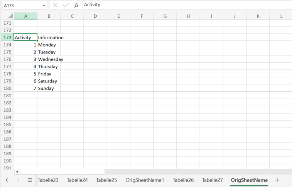Select column E header
Viewport: 292px width, 188px height.
tap(119, 16)
